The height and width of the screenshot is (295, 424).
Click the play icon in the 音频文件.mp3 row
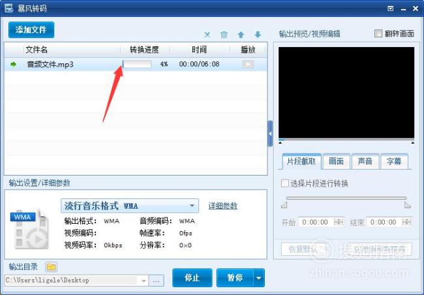248,64
